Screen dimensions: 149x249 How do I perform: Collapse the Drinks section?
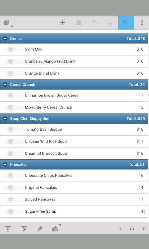click(5, 38)
